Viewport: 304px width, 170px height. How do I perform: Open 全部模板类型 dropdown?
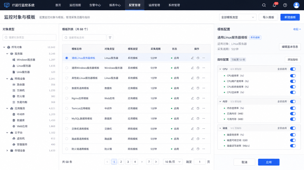click(238, 17)
